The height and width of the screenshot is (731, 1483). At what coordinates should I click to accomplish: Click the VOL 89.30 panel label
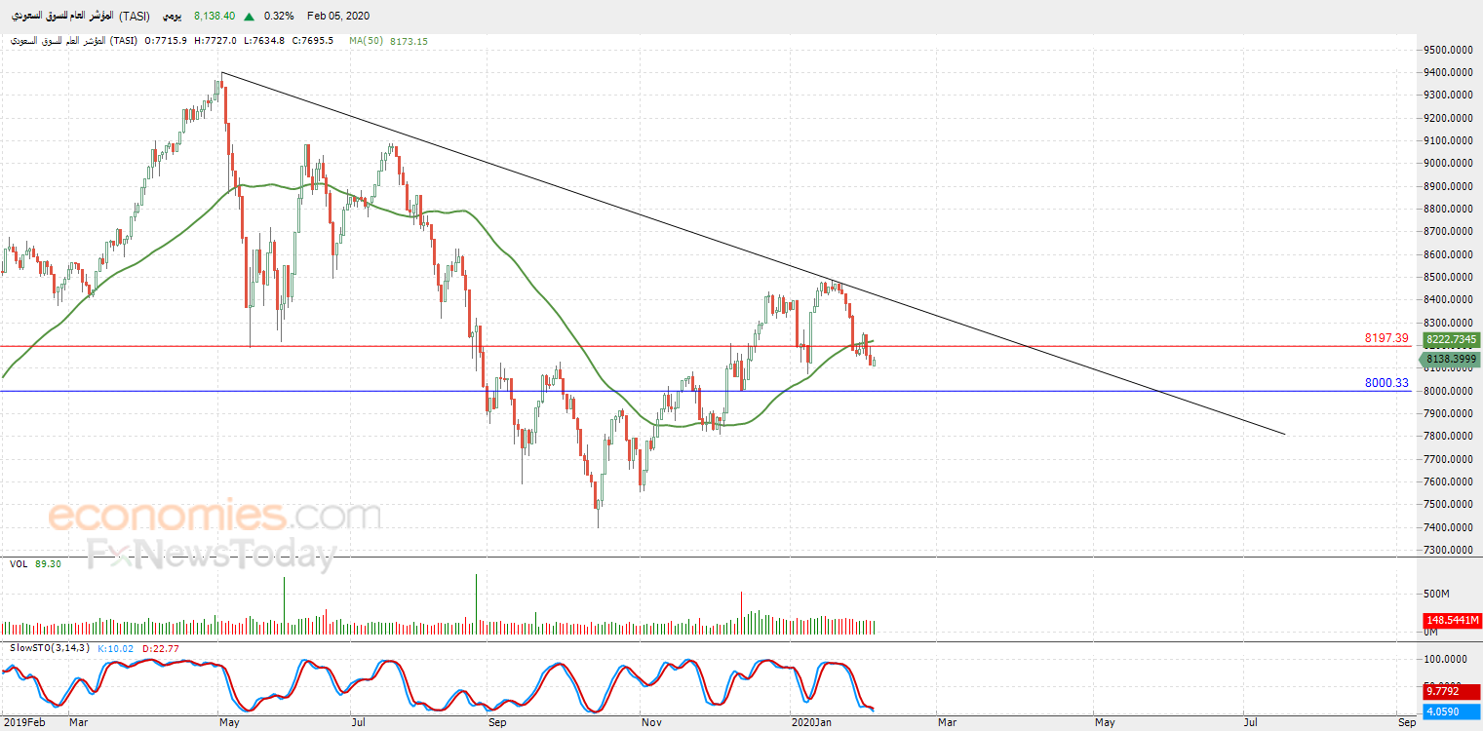point(36,563)
